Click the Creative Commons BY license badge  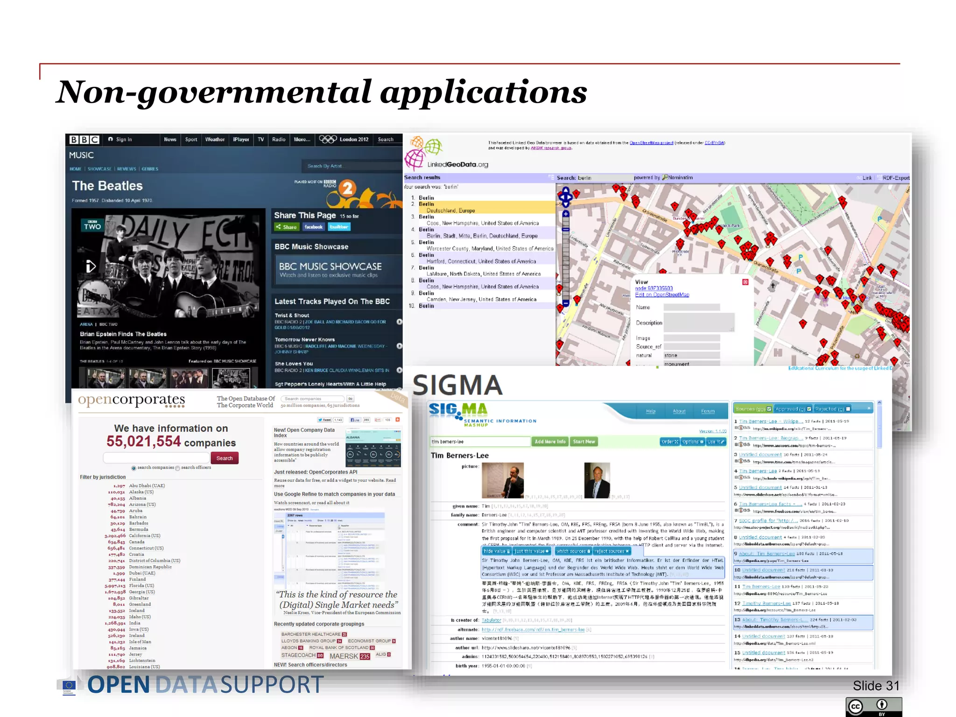873,707
